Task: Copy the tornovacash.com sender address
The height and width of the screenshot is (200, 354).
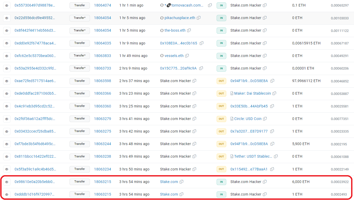Action: (x=210, y=5)
